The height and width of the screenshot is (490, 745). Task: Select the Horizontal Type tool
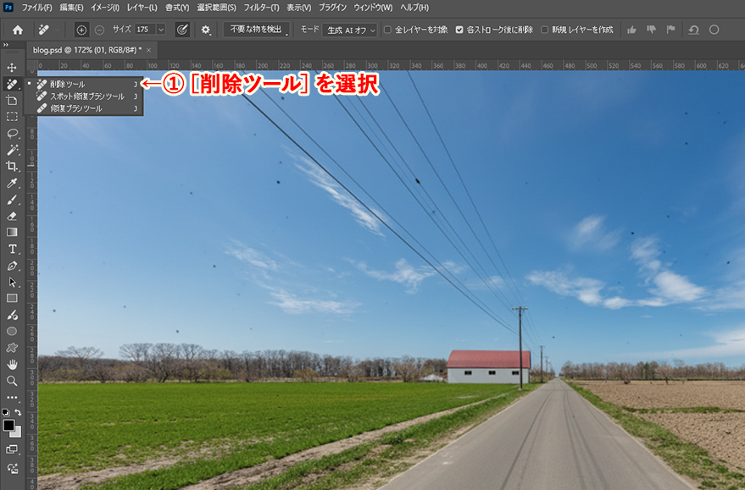pos(12,249)
